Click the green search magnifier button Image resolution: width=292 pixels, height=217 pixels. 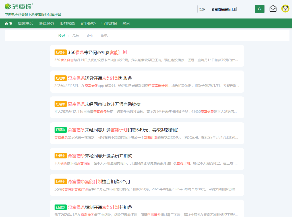point(260,9)
